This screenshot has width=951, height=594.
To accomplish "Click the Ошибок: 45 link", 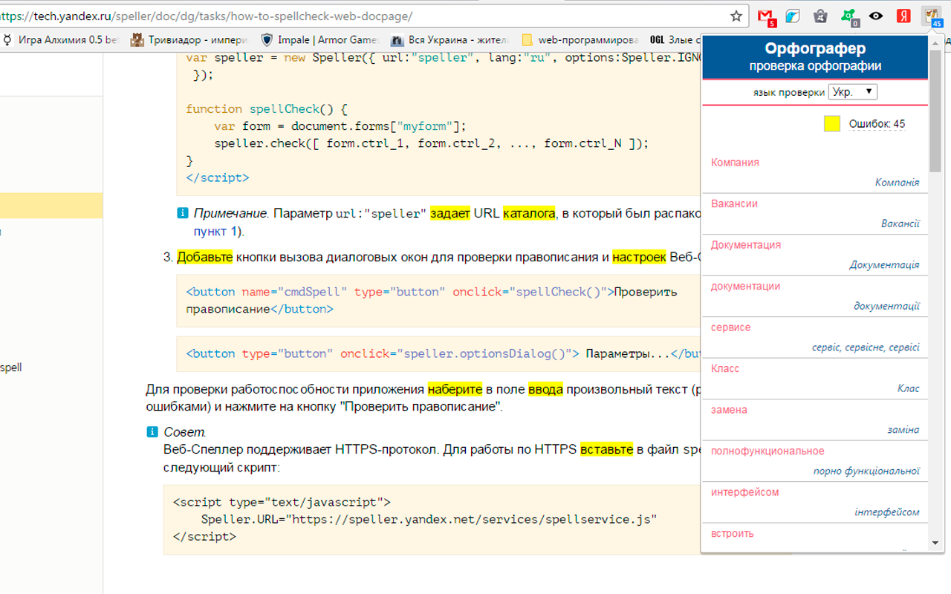I will point(877,124).
